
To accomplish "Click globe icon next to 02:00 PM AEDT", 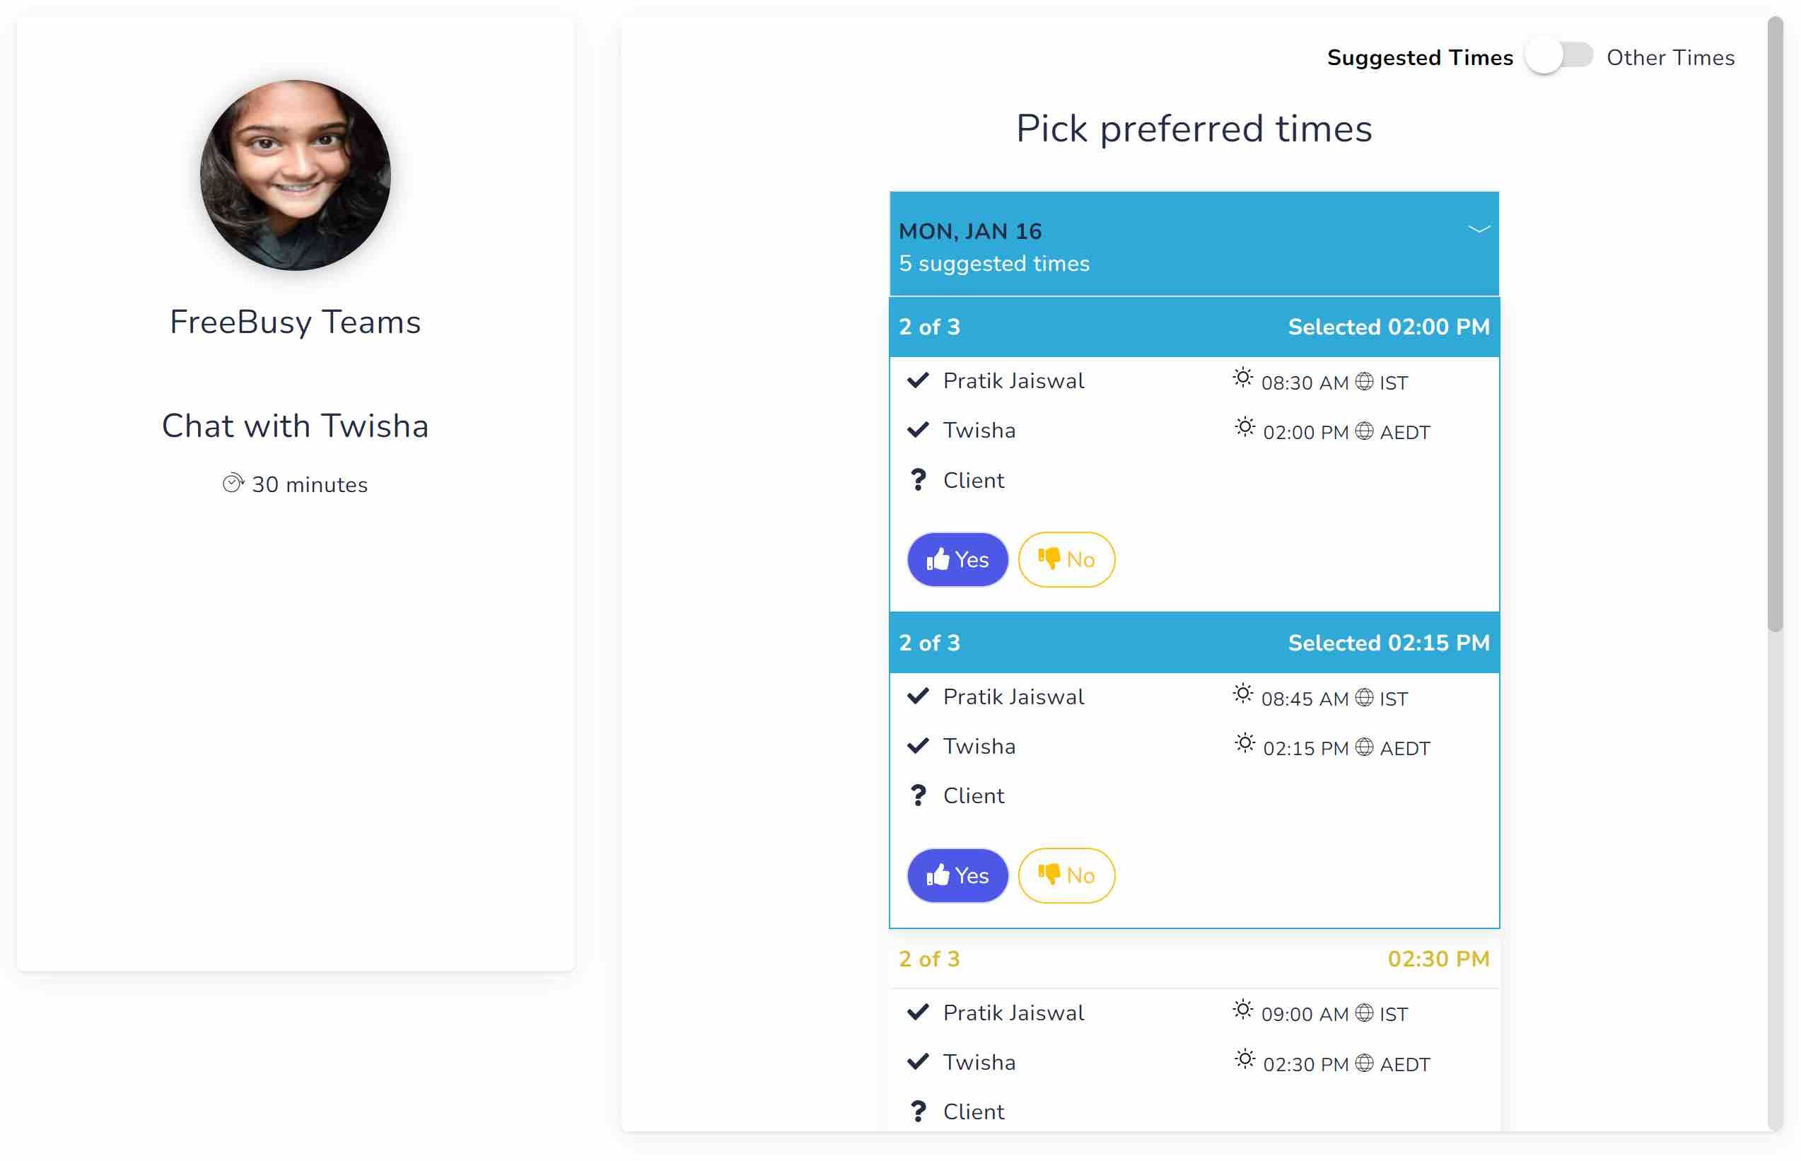I will 1364,431.
